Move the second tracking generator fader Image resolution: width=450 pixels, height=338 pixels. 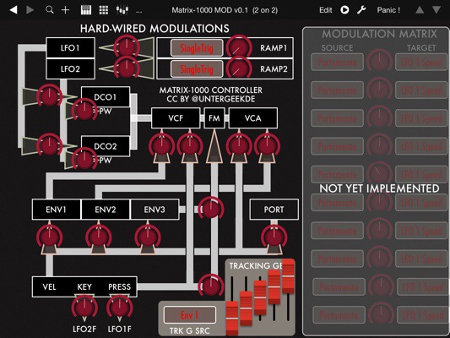(246, 308)
